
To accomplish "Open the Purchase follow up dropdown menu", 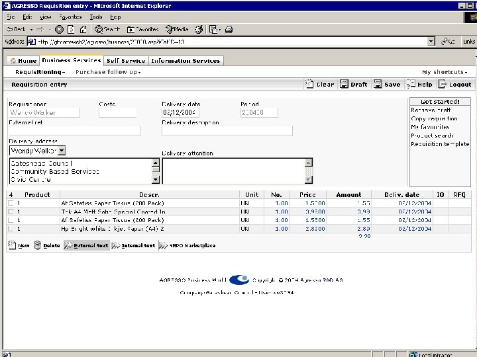I will click(x=108, y=72).
